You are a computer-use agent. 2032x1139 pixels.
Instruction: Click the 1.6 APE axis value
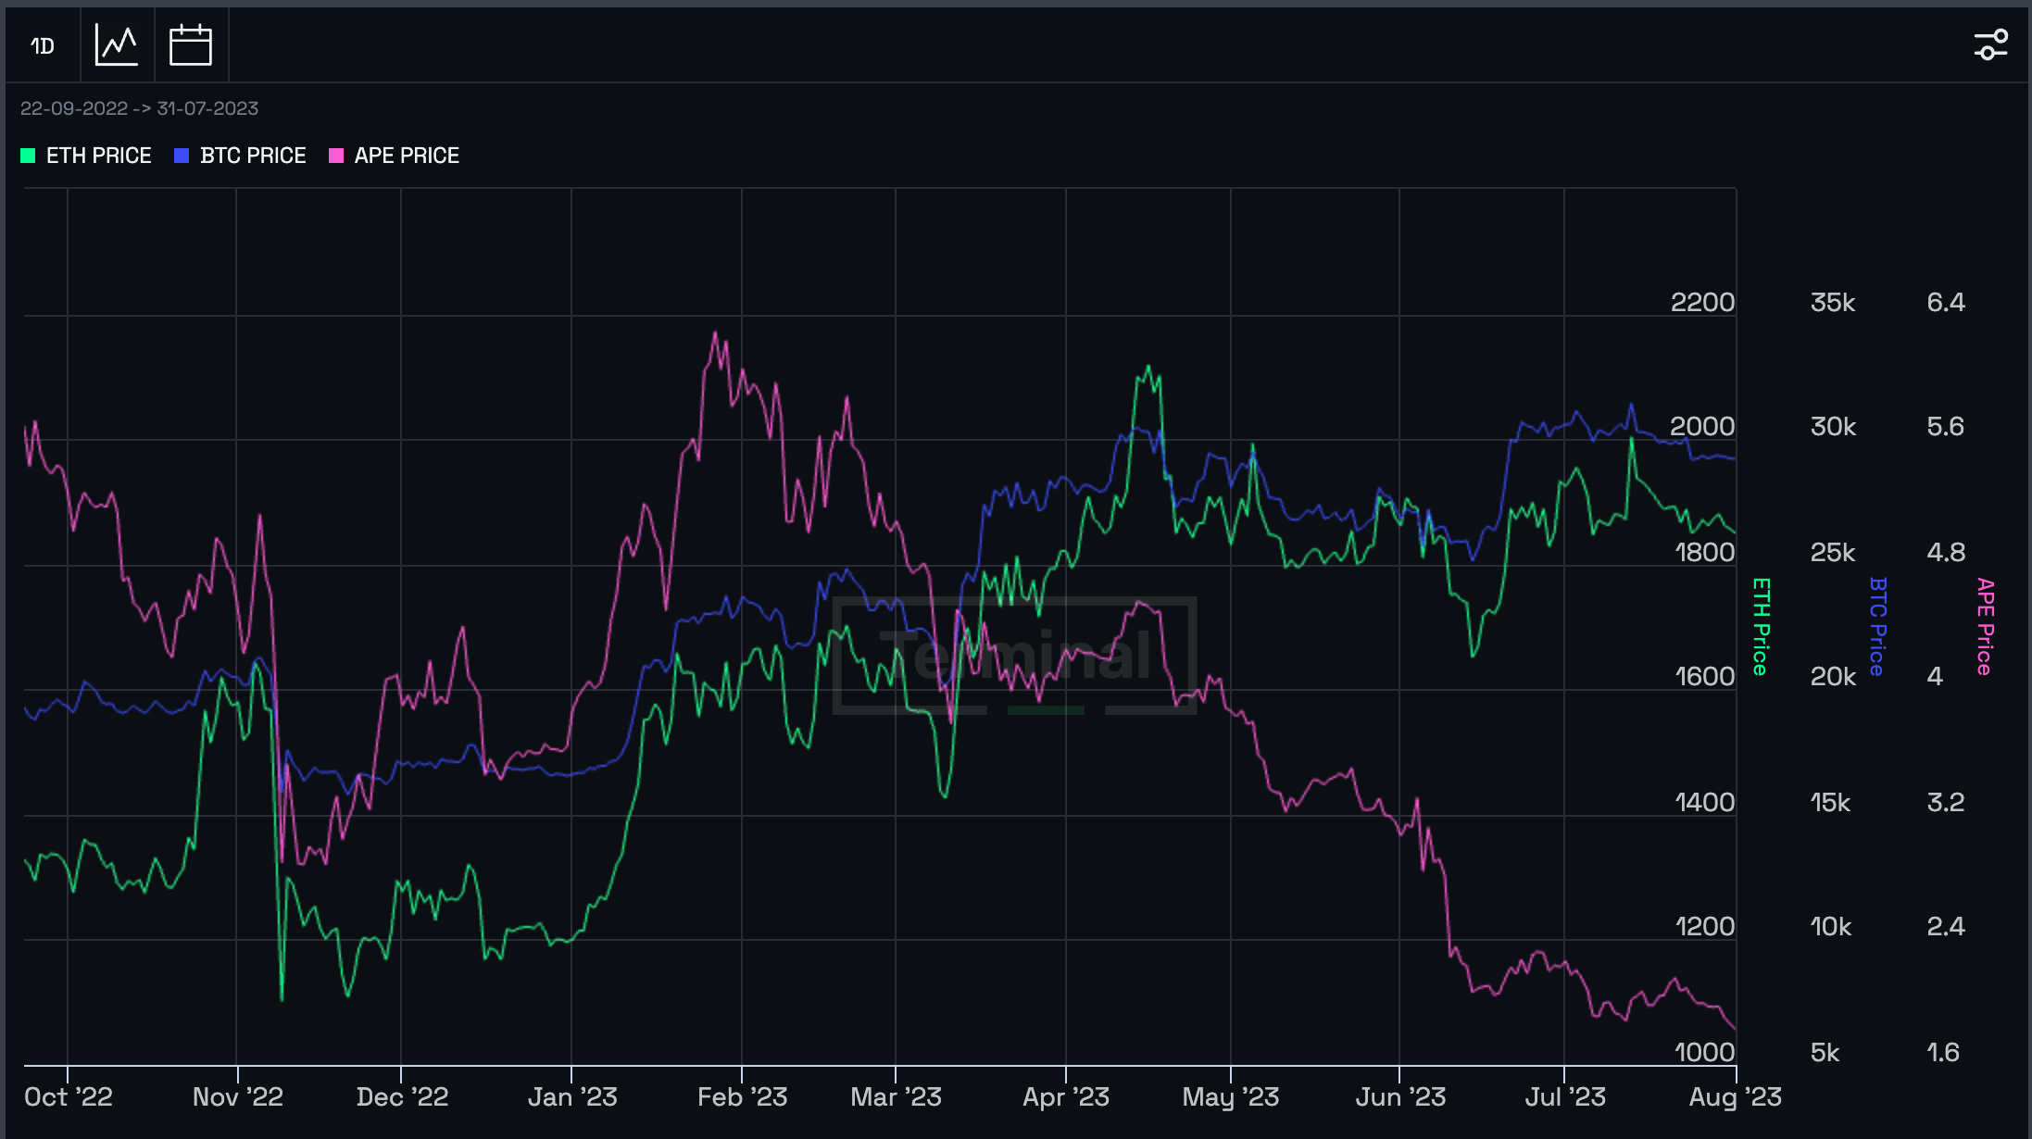tap(1943, 1052)
